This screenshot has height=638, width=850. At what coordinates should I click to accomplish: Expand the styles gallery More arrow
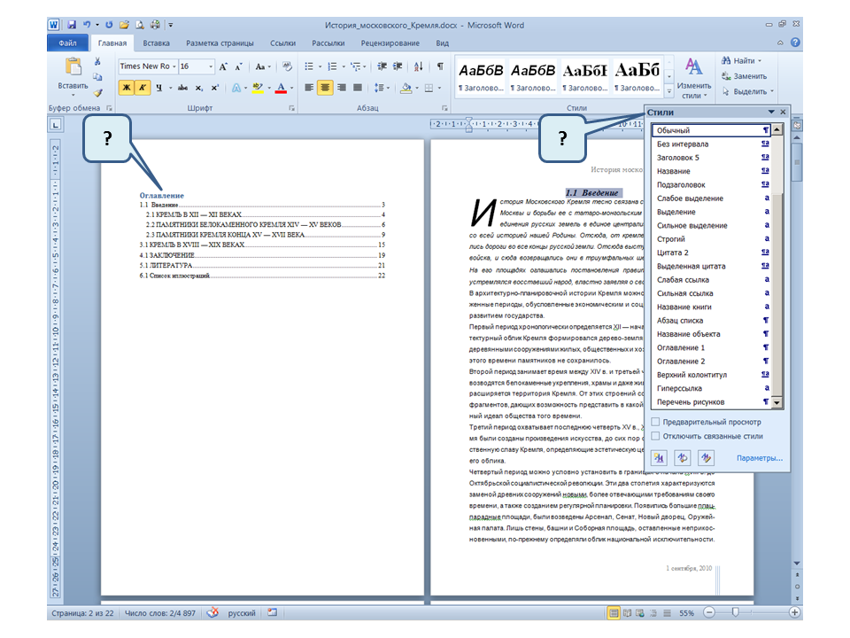669,92
